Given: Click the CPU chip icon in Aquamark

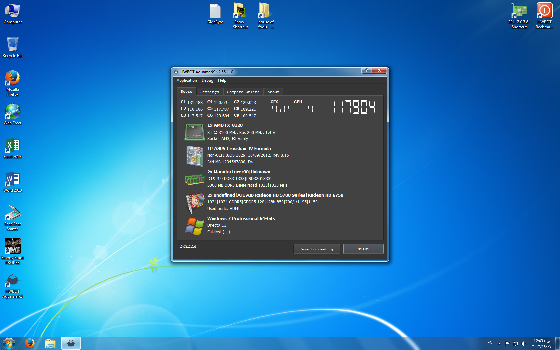Looking at the screenshot, I should [195, 132].
